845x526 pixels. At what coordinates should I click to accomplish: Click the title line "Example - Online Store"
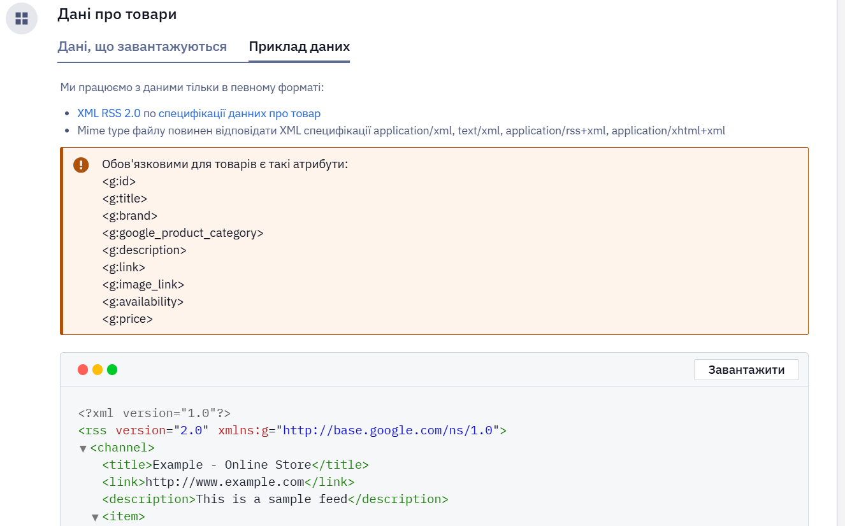(x=235, y=465)
